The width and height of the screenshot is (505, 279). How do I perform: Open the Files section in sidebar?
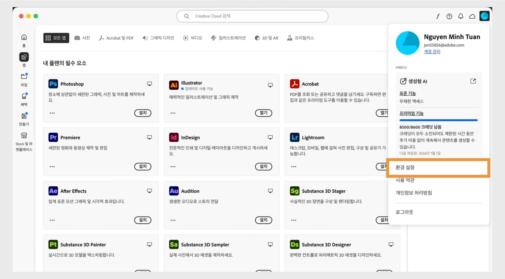24,80
